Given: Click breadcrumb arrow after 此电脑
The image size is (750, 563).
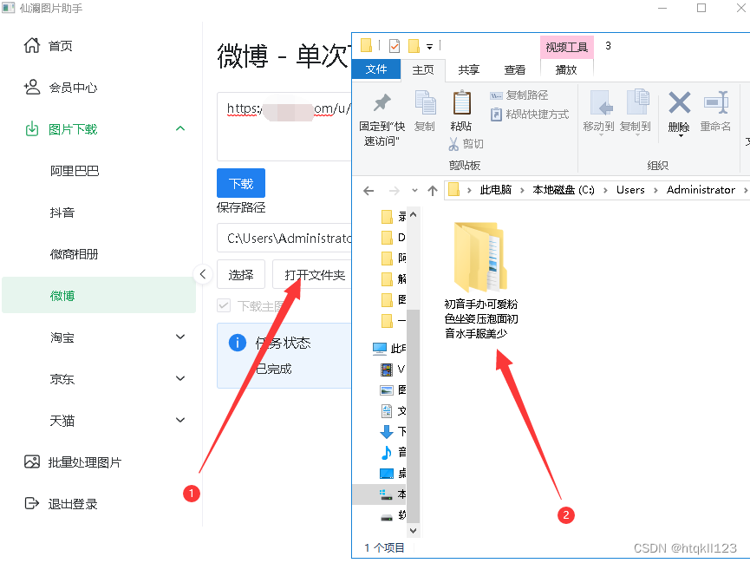Looking at the screenshot, I should pos(522,191).
